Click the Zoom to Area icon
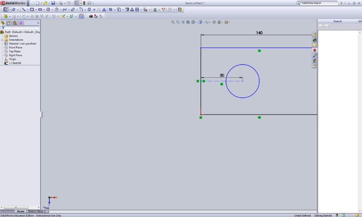The image size is (362, 217). tap(178, 22)
